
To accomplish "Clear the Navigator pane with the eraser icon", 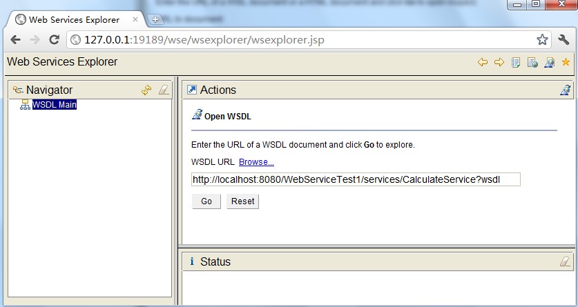I will tap(164, 90).
